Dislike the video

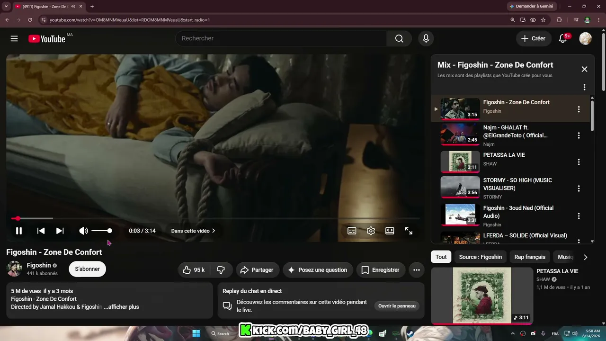tap(221, 270)
